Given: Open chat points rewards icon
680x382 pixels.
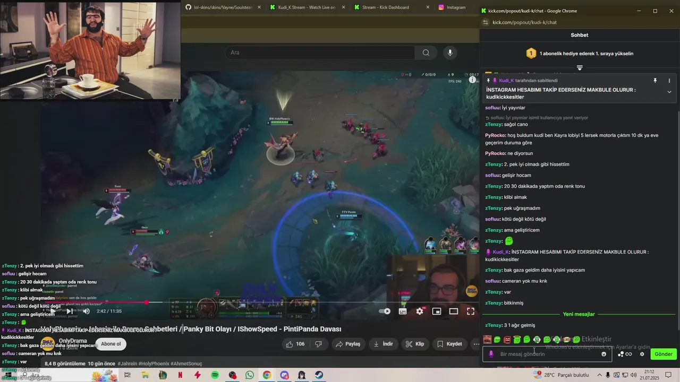Looking at the screenshot, I should 625,354.
